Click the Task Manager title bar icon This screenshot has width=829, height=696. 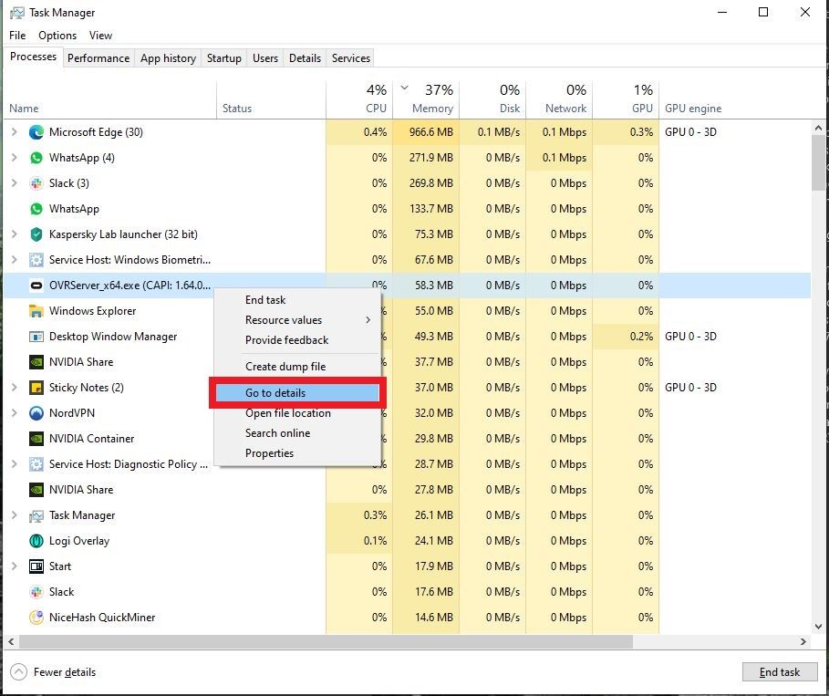click(16, 12)
